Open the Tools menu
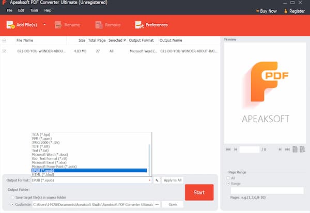 pyautogui.click(x=34, y=10)
